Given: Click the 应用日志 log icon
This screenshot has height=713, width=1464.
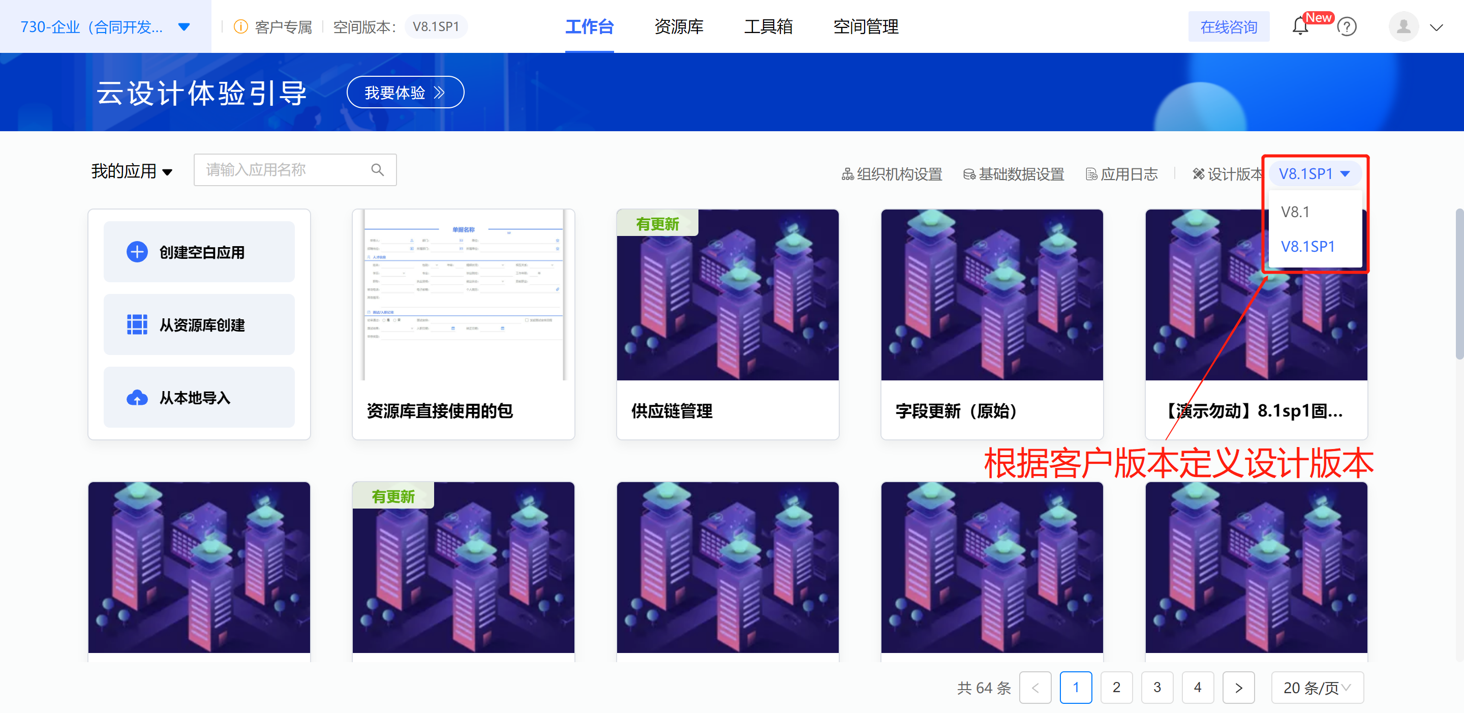Looking at the screenshot, I should tap(1091, 174).
